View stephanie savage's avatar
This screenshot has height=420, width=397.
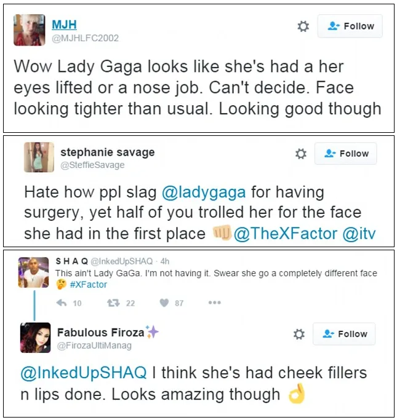(39, 157)
